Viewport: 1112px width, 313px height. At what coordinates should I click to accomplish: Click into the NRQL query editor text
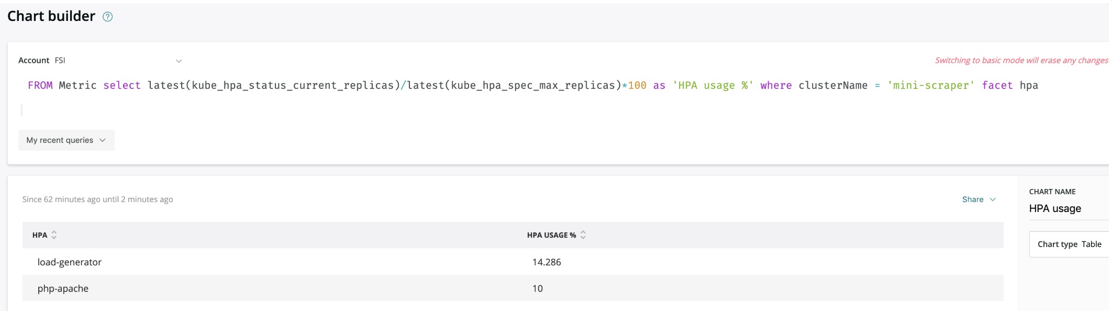point(532,85)
